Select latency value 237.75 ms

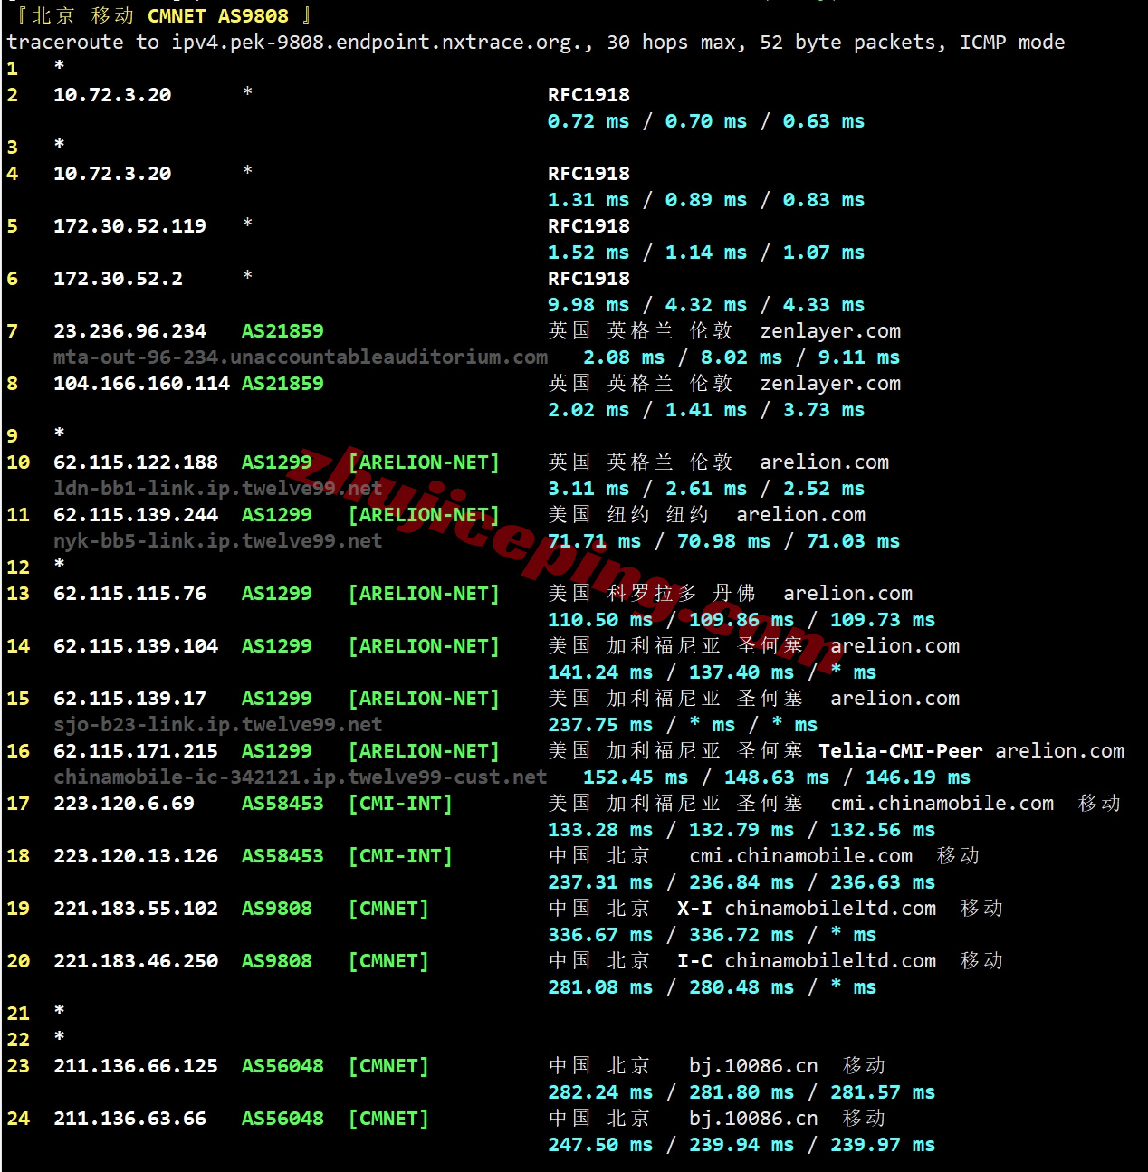click(600, 725)
